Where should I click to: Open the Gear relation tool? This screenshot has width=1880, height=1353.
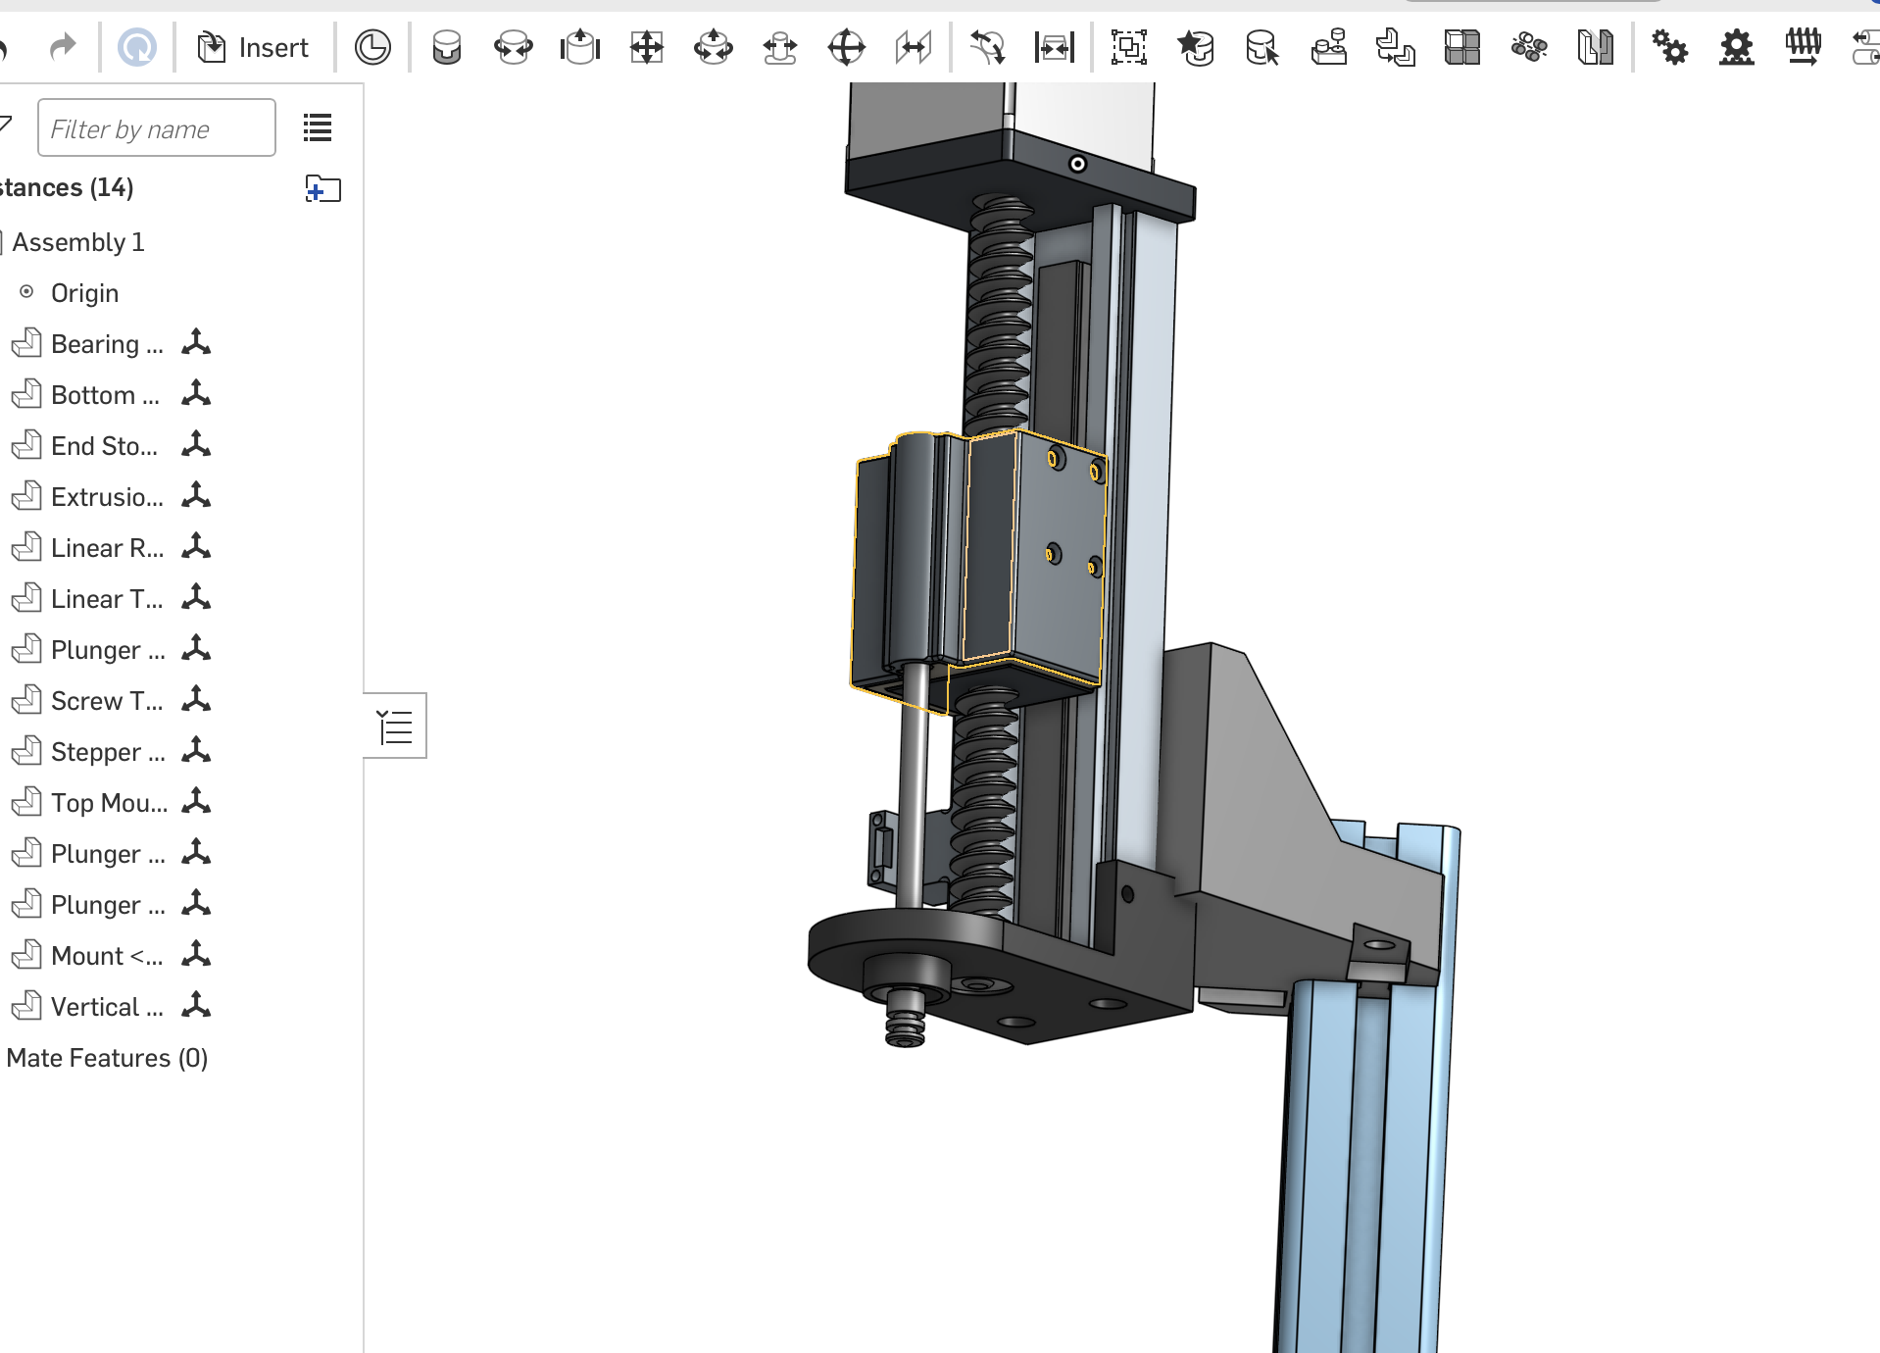(x=1669, y=47)
